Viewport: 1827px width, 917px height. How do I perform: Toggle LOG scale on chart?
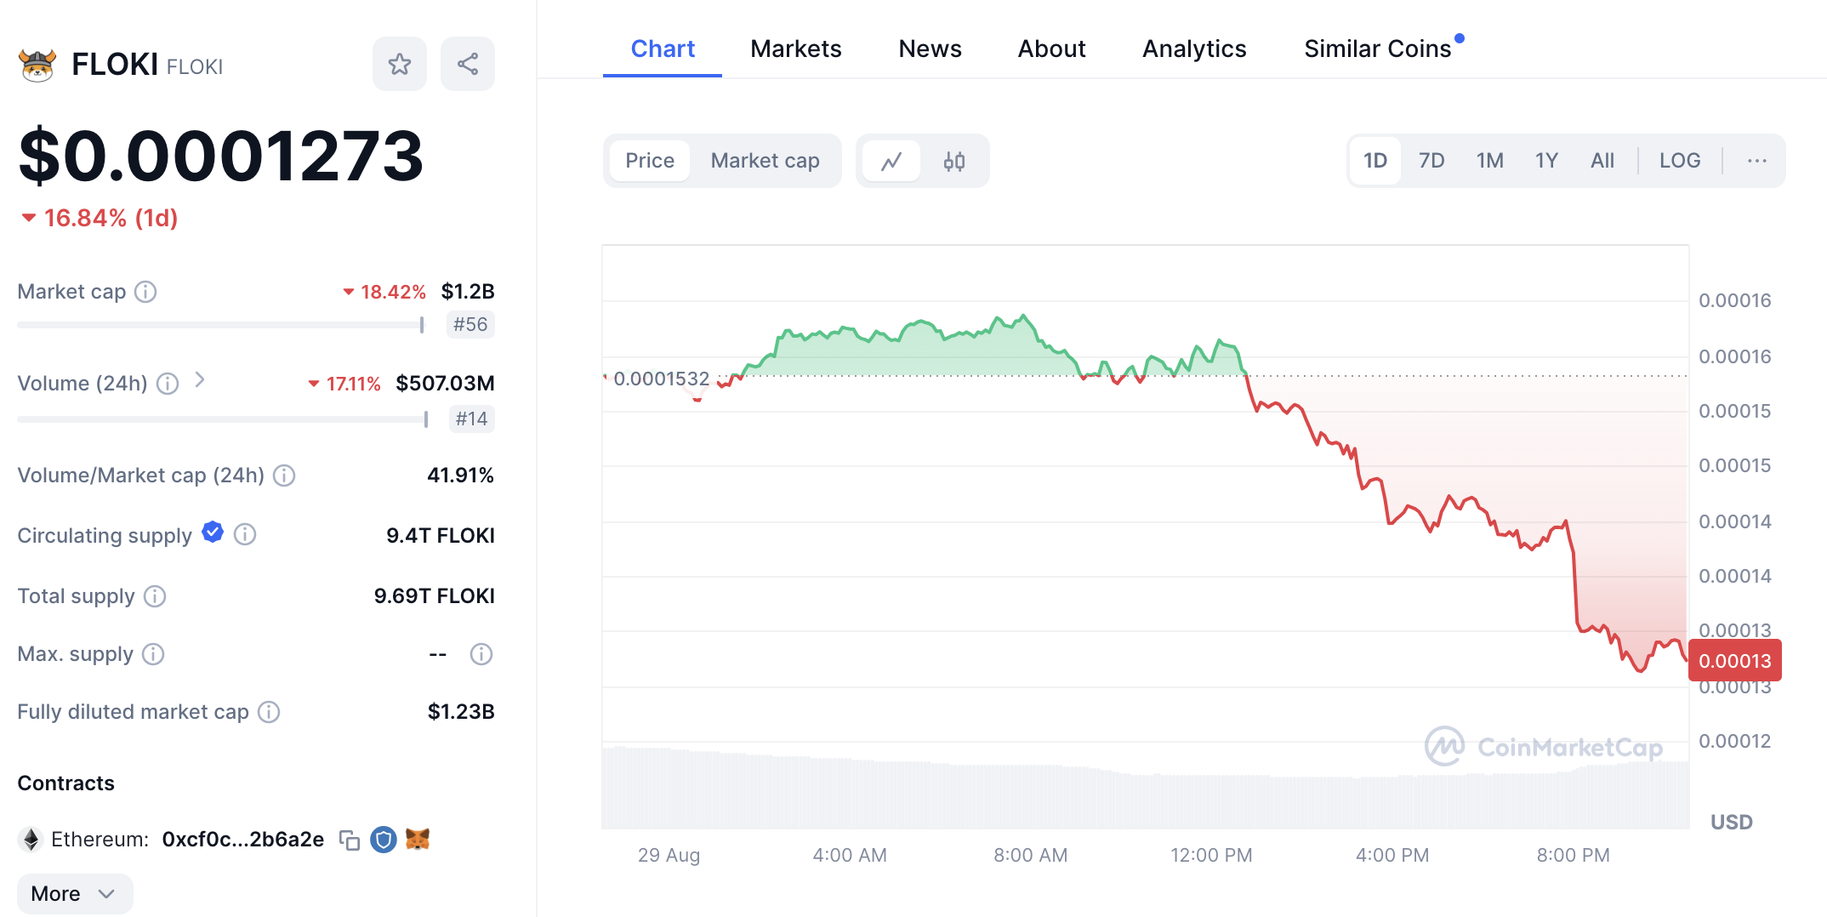[1680, 161]
